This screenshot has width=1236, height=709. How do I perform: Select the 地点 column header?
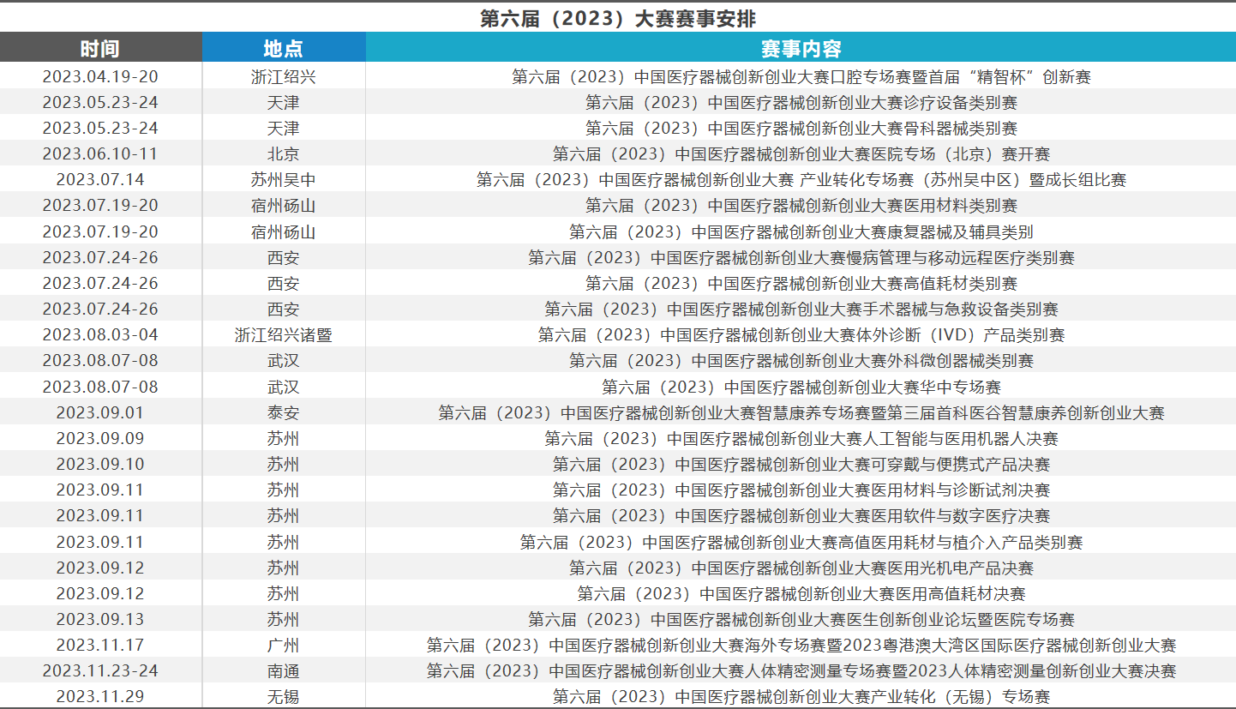pyautogui.click(x=284, y=48)
